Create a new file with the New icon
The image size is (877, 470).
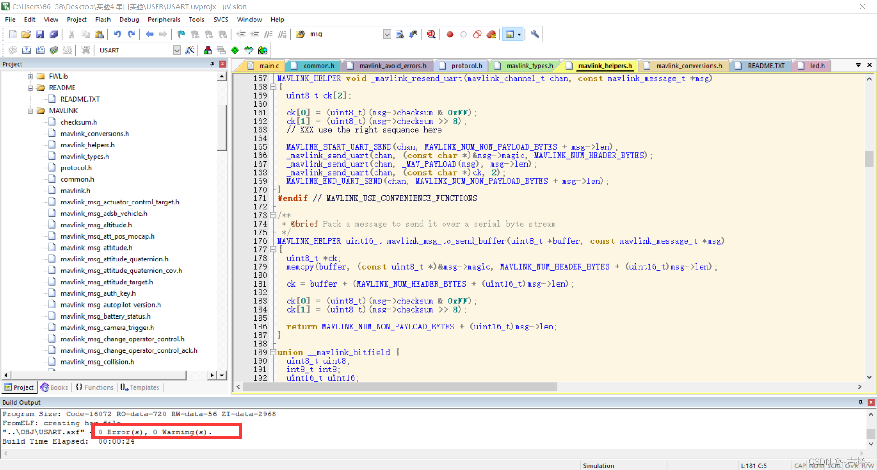[x=13, y=34]
